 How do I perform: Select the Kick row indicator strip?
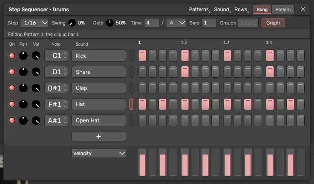131,55
